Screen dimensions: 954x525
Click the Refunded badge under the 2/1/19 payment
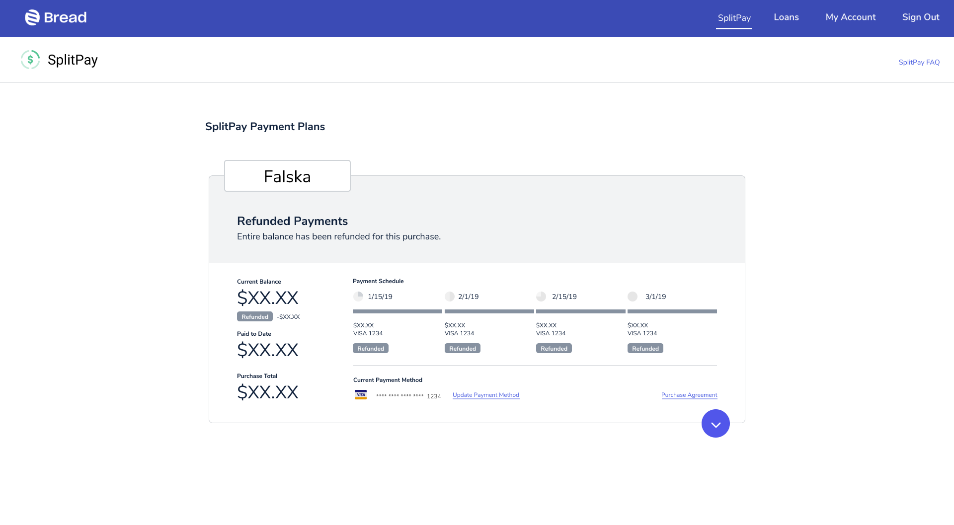(463, 349)
